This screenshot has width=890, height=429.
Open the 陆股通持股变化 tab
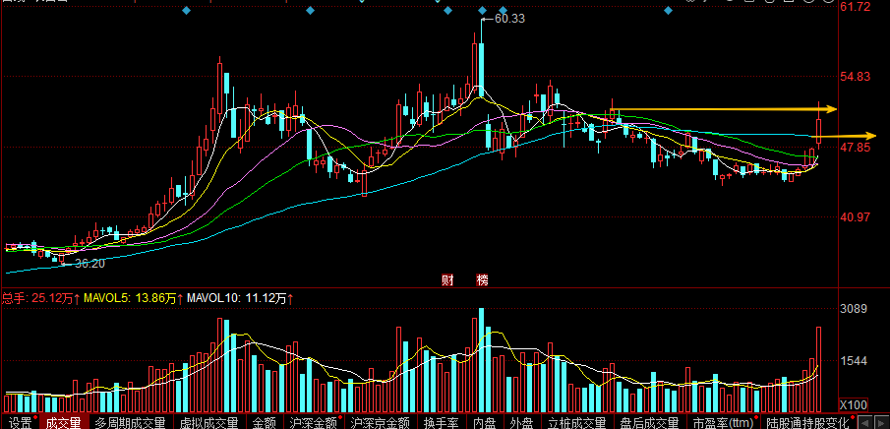pos(807,423)
